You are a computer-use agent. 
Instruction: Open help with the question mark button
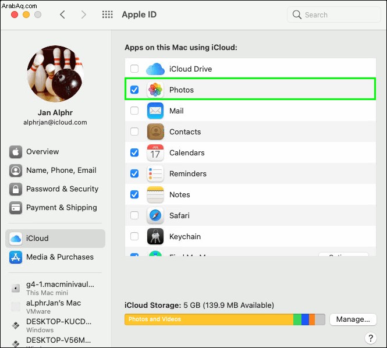pyautogui.click(x=371, y=338)
